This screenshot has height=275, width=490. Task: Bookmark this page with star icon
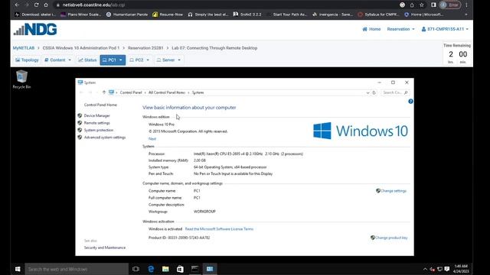coord(422,5)
